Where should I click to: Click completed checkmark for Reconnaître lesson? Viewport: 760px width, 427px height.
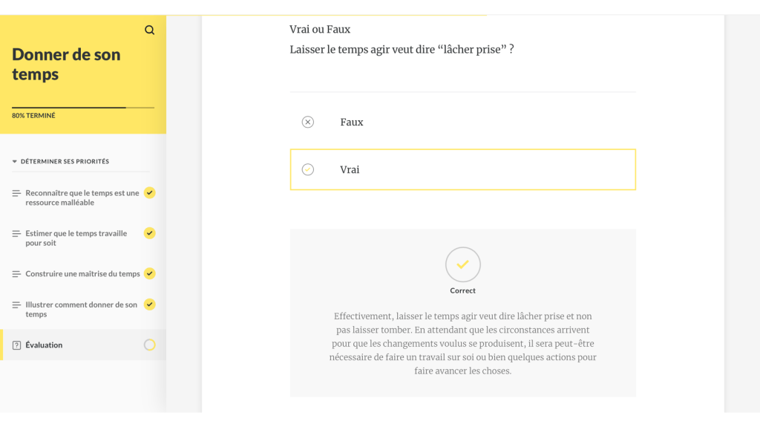[x=149, y=193]
